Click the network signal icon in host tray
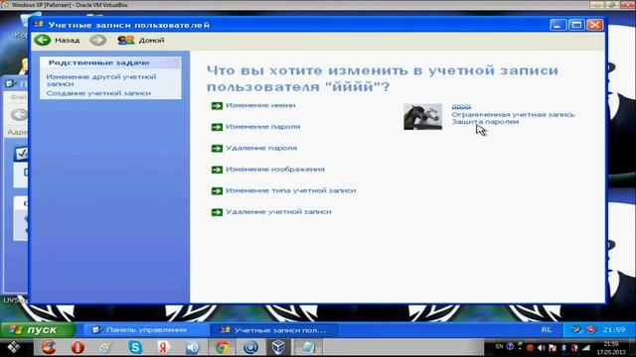This screenshot has height=357, width=636. coord(586,348)
